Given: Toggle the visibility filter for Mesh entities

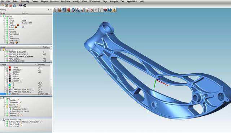Looking at the screenshot, I should click(7, 30).
